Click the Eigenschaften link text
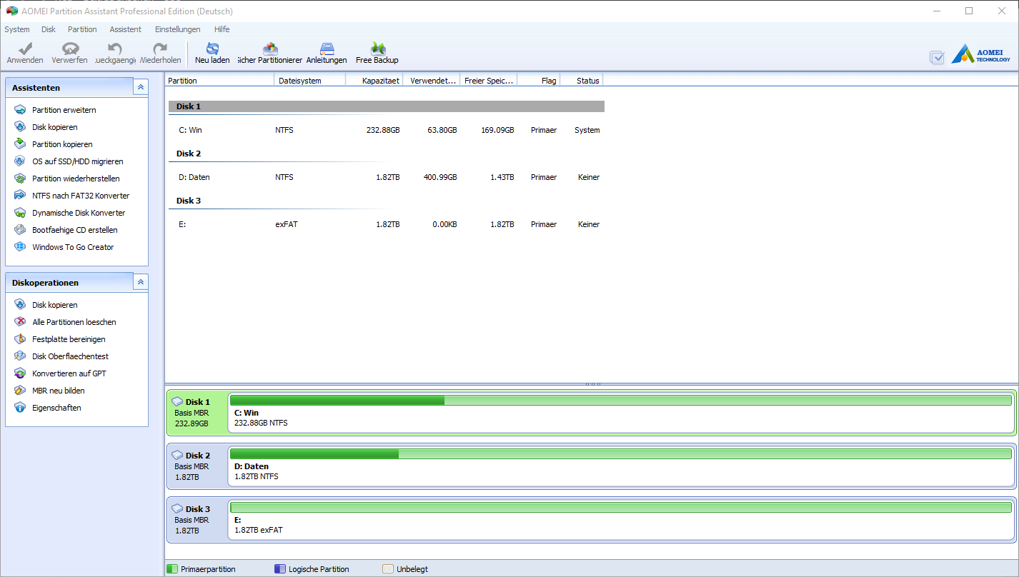The image size is (1019, 577). pyautogui.click(x=56, y=408)
